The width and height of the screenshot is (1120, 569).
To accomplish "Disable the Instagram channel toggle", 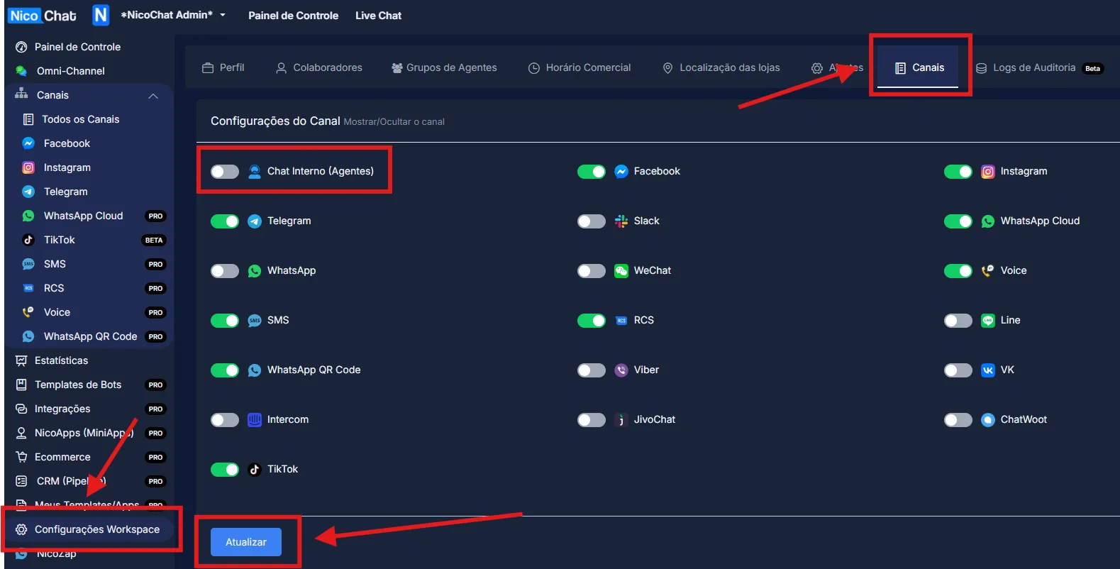I will coord(958,172).
